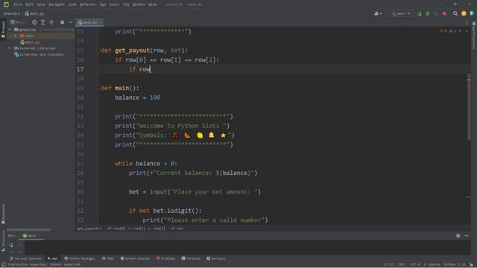Click the rerun main button in toolbar
This screenshot has height=268, width=477.
419,13
